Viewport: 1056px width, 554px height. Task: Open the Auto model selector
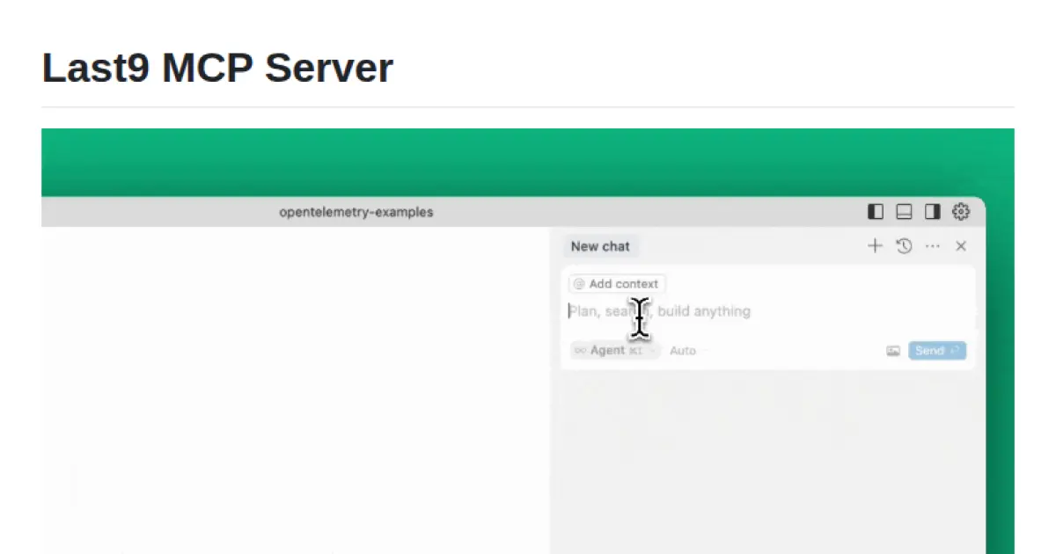click(683, 350)
